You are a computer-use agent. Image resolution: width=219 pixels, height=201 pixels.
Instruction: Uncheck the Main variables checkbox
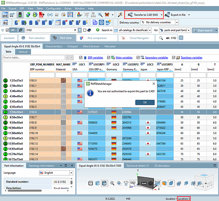coord(109,58)
